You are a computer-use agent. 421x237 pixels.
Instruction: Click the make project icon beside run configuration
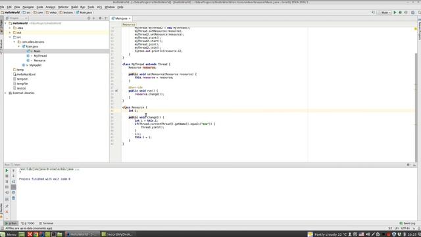tap(373, 13)
